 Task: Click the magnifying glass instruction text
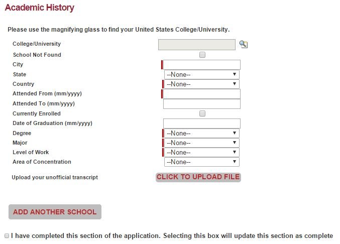tap(119, 30)
